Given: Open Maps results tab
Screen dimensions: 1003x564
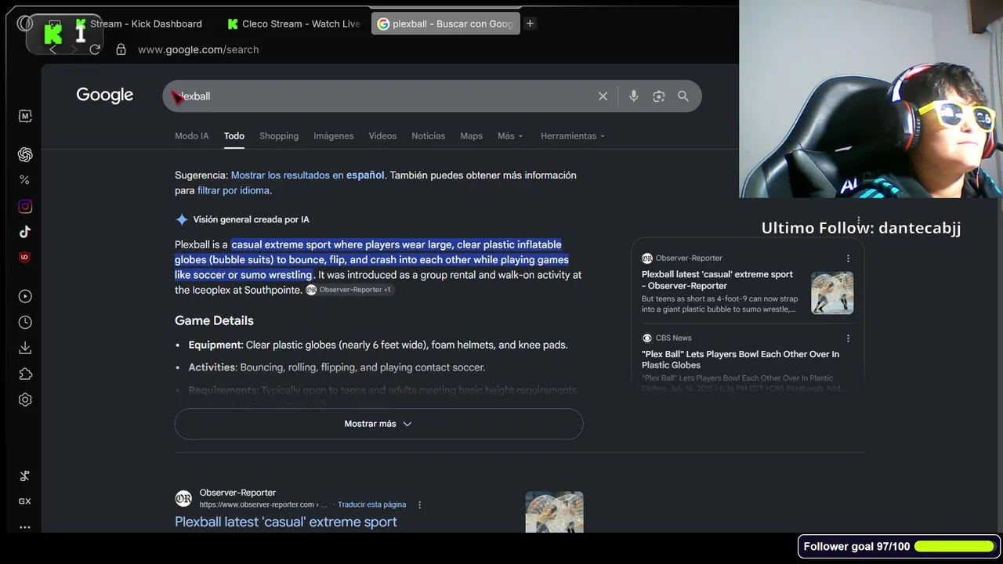Looking at the screenshot, I should click(471, 136).
